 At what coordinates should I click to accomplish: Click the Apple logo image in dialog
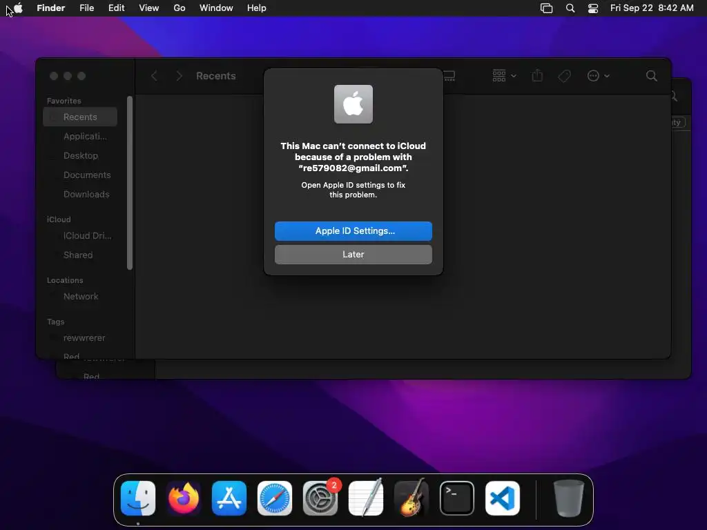(x=353, y=104)
